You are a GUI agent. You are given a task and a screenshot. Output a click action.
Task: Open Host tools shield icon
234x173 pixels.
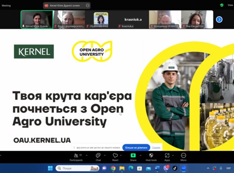click(151, 155)
